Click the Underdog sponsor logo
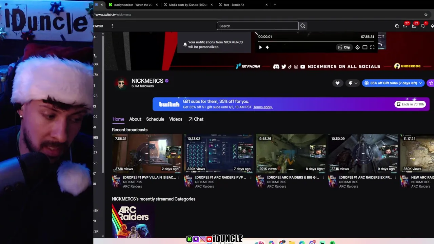The width and height of the screenshot is (434, 244). pyautogui.click(x=407, y=66)
